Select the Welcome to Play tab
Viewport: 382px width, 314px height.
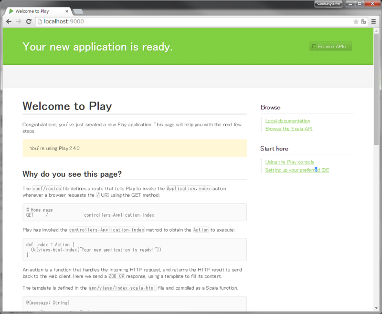tap(38, 11)
